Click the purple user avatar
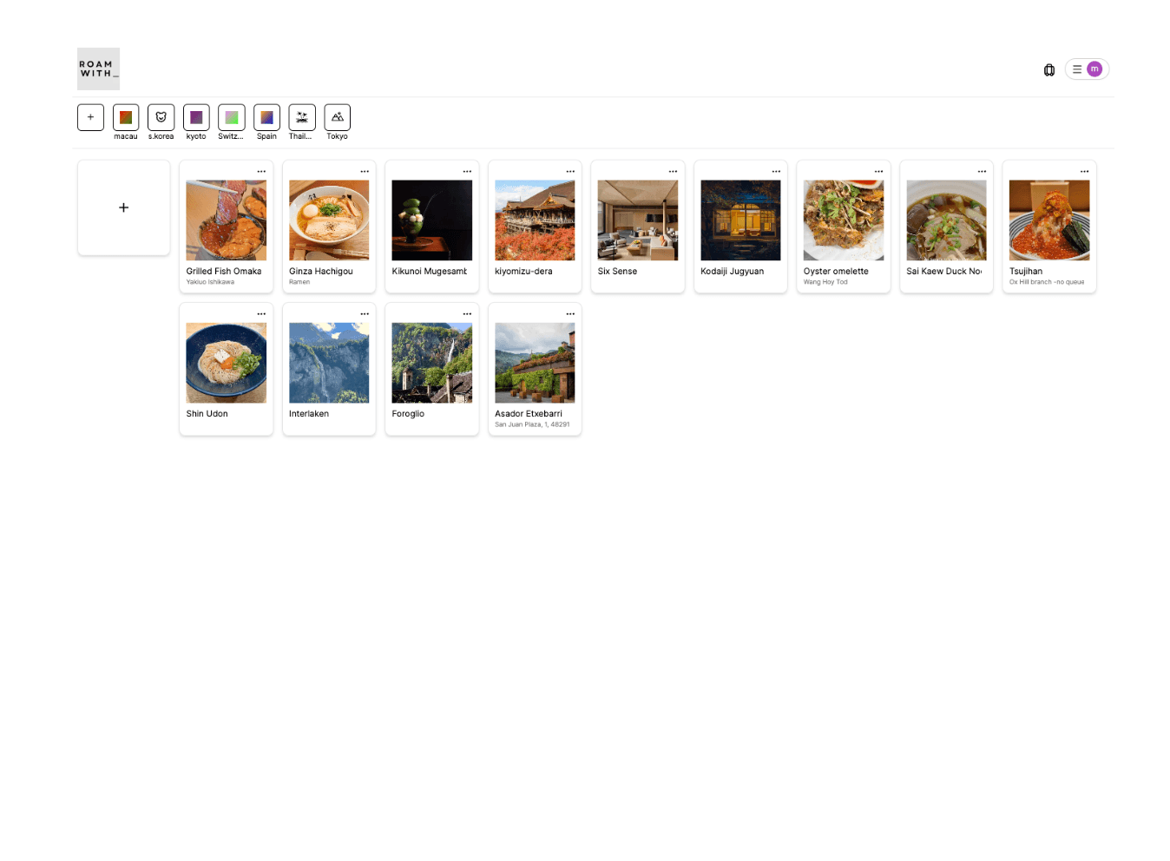 [x=1094, y=69]
